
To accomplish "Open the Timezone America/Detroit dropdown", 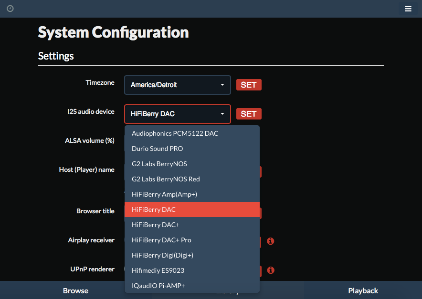I will click(x=178, y=85).
